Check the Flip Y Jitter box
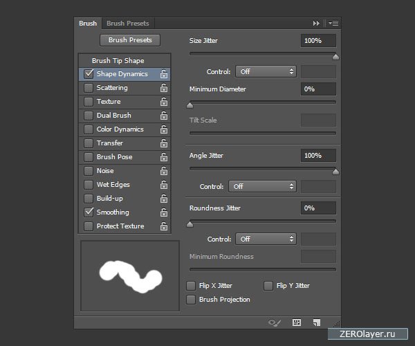The height and width of the screenshot is (346, 415). pyautogui.click(x=268, y=286)
